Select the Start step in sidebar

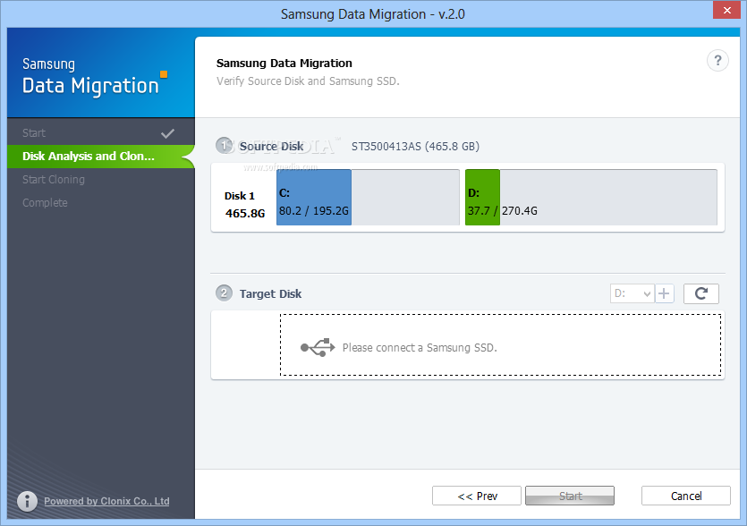click(x=101, y=133)
